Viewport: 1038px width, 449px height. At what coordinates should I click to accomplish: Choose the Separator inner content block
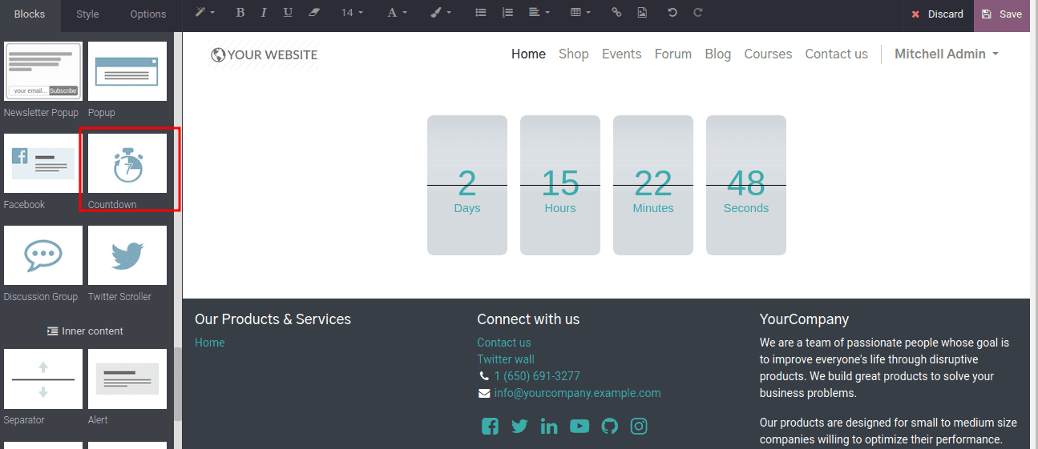click(x=42, y=379)
